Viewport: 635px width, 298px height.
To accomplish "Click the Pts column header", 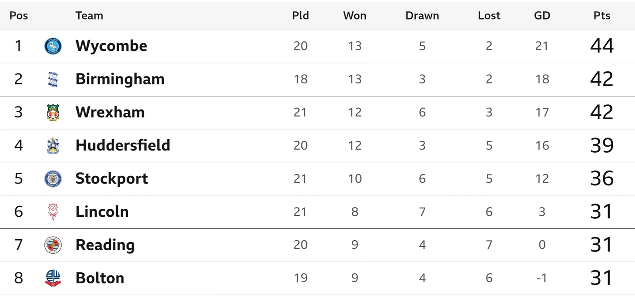I will click(602, 16).
